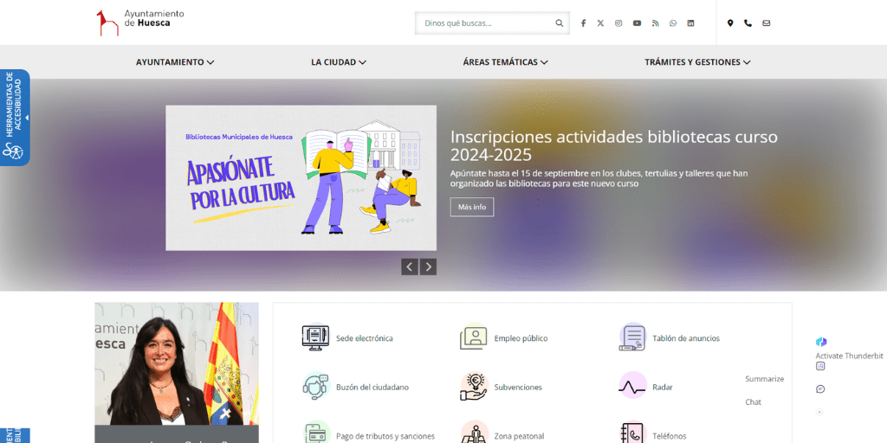Open the RSS feed icon

[x=655, y=23]
